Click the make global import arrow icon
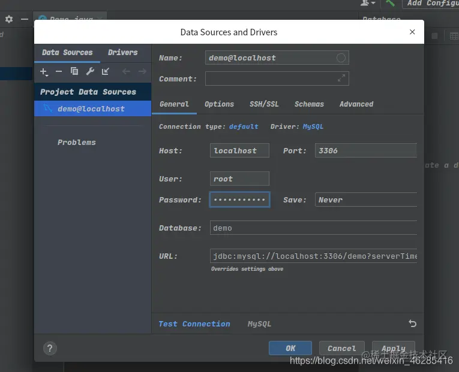The image size is (459, 372). tap(106, 71)
